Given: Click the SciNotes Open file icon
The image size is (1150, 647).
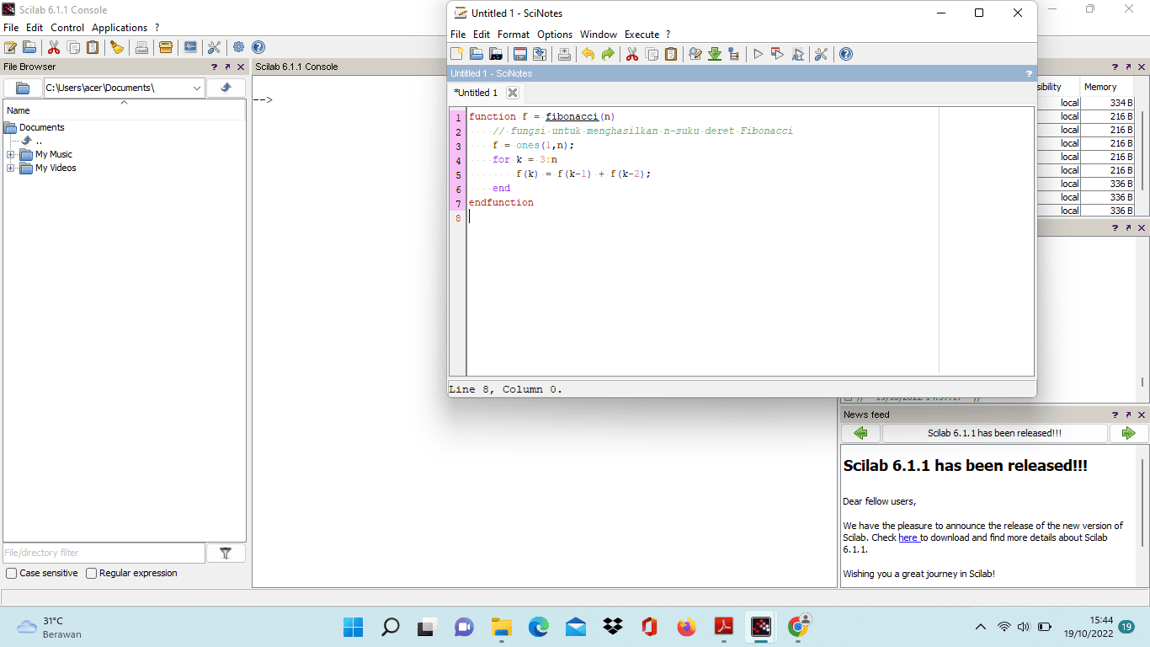Looking at the screenshot, I should pos(477,54).
